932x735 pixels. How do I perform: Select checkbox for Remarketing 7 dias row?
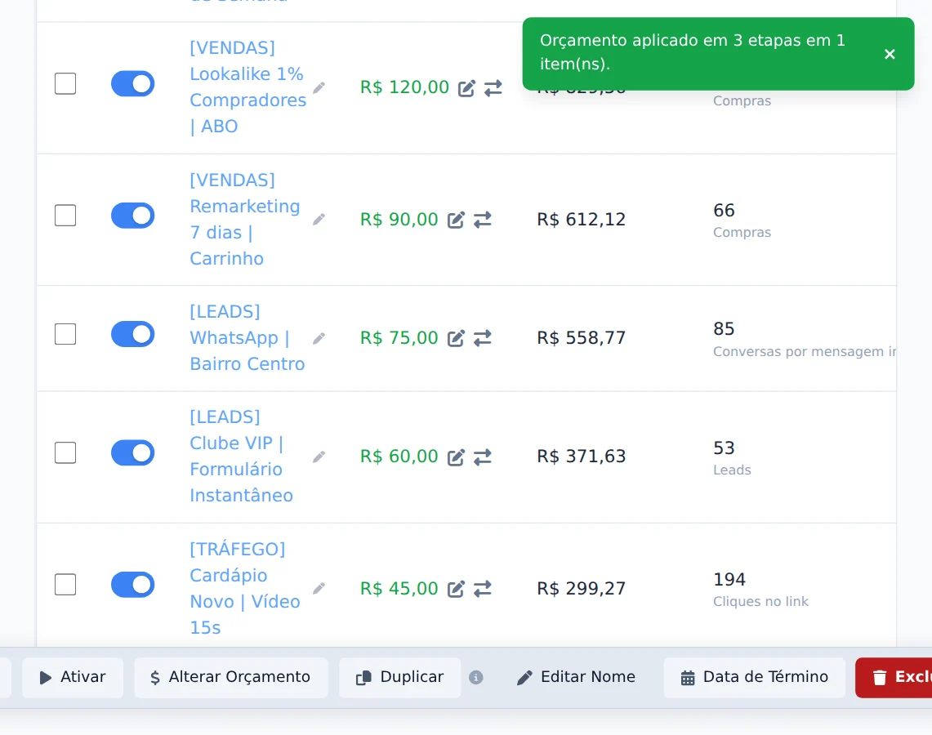pos(65,216)
